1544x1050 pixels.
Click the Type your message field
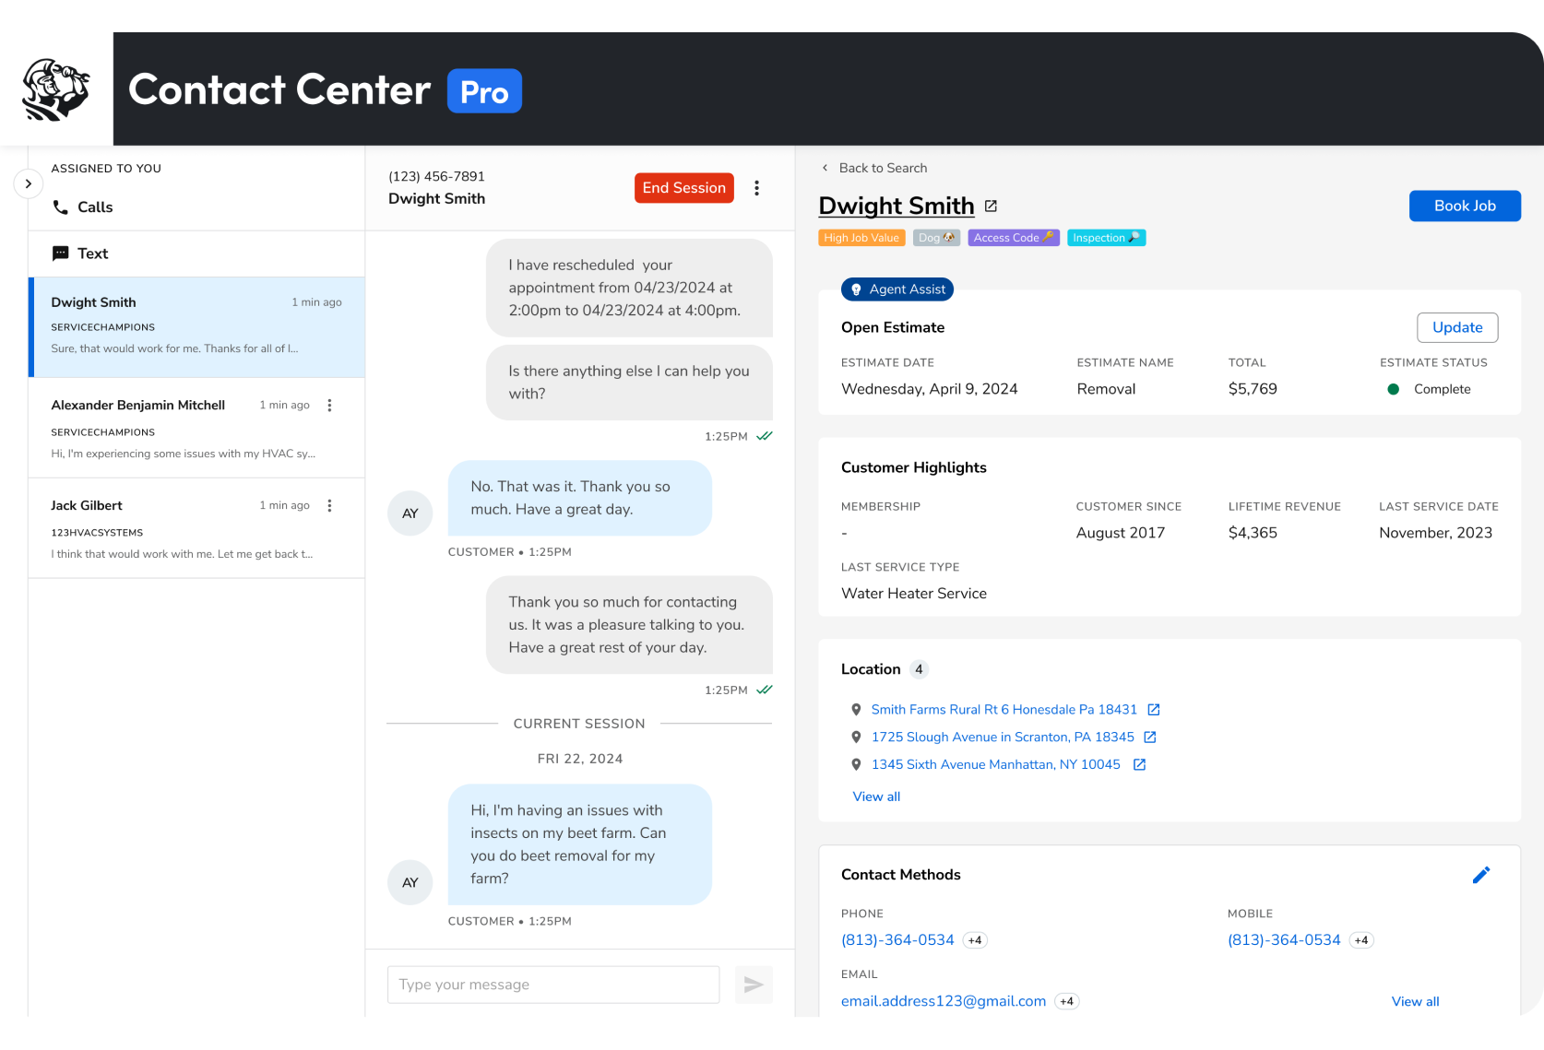[553, 985]
